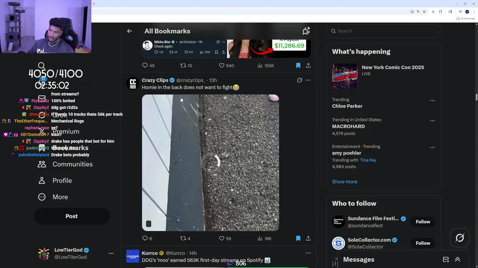Open browser profile avatar
Viewport: 478px width, 268px height.
pyautogui.click(x=467, y=12)
